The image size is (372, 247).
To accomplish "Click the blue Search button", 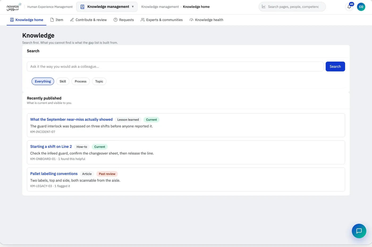I will click(335, 67).
